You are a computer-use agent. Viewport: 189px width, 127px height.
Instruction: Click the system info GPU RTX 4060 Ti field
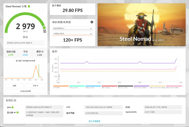pos(44,107)
